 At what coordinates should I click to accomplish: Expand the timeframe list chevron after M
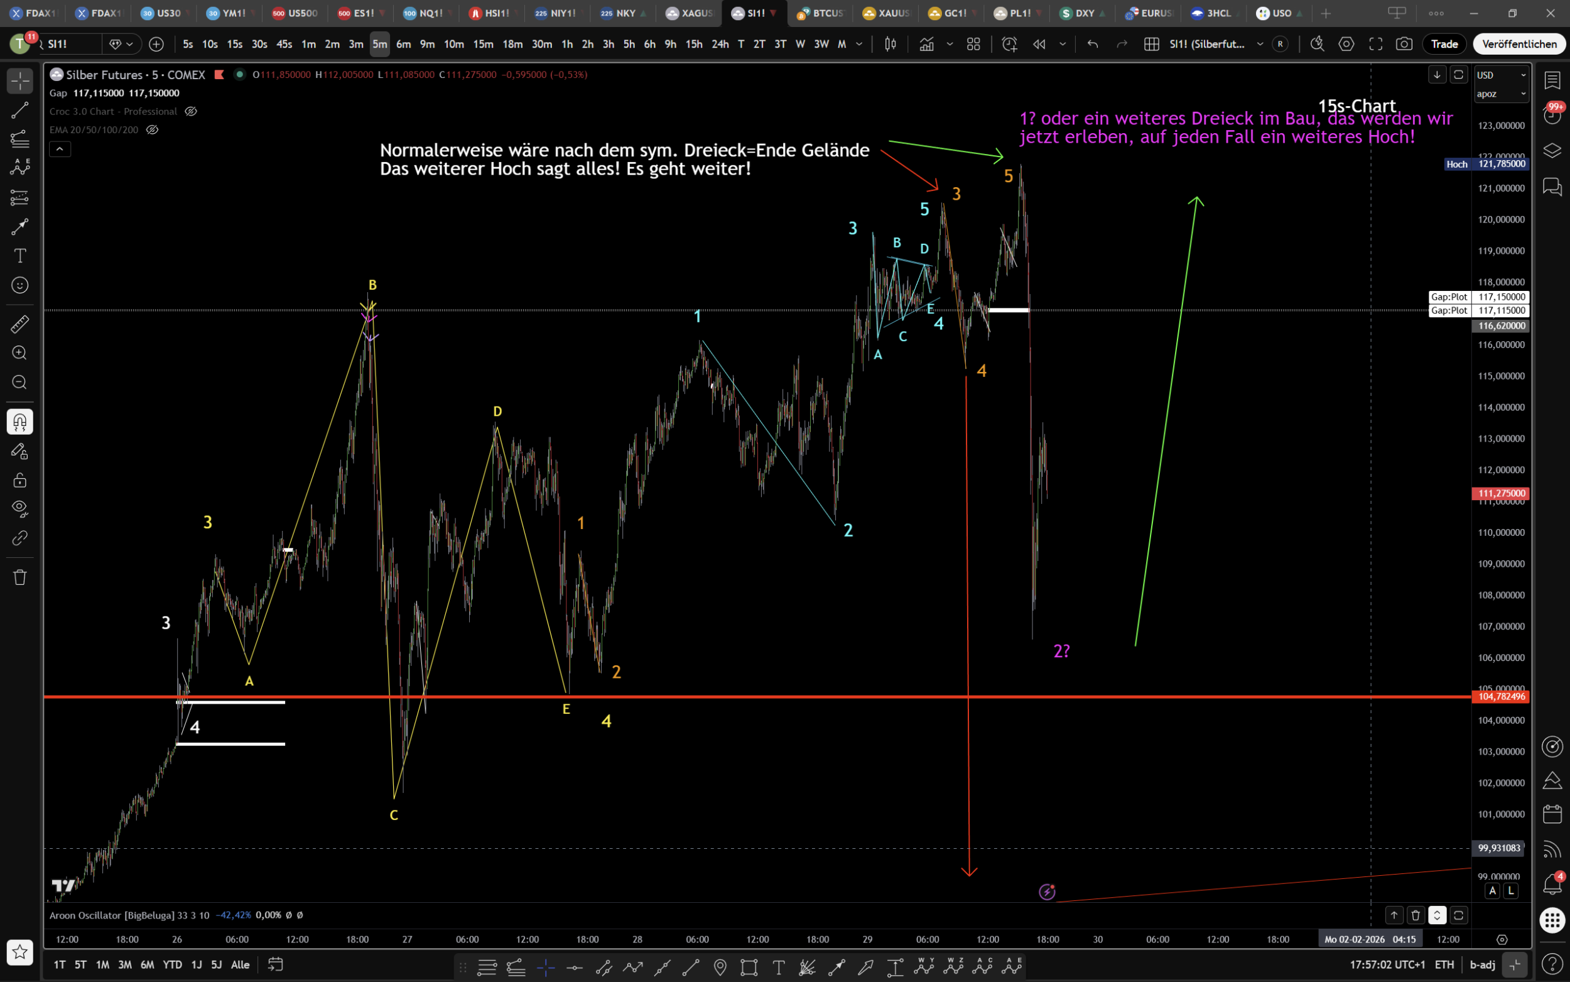click(859, 44)
